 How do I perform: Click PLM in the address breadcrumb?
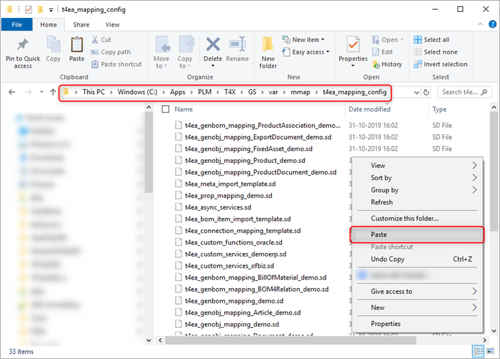point(204,92)
